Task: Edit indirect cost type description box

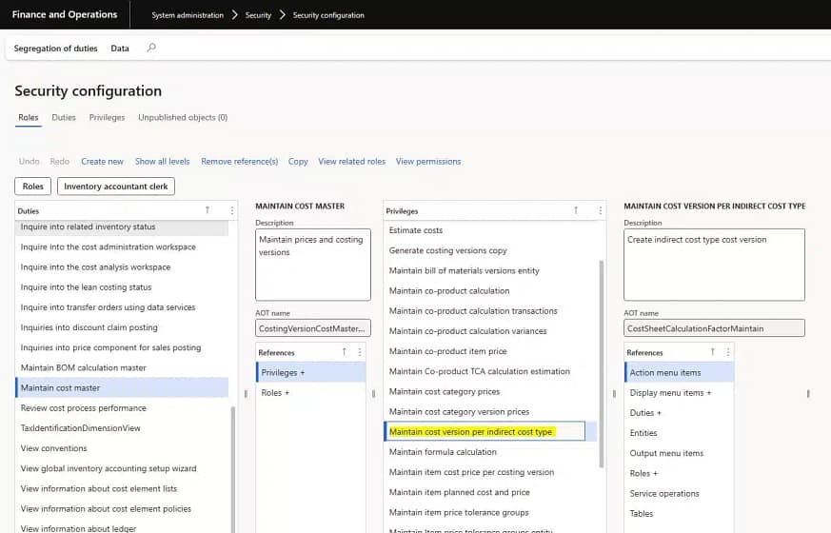Action: tap(714, 265)
